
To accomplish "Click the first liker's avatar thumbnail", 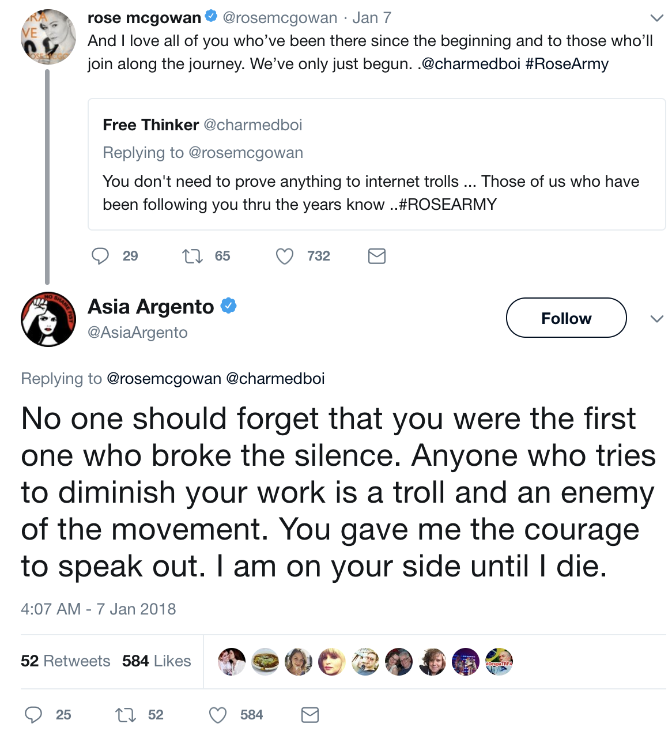I will click(x=232, y=661).
